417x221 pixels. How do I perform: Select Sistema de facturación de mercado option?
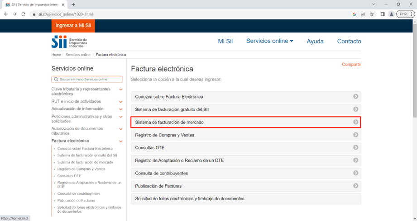246,122
